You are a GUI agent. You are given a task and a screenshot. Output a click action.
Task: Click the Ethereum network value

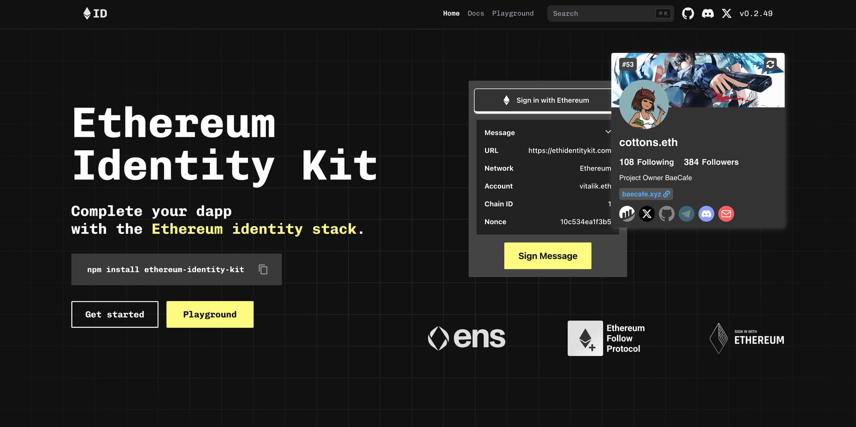[595, 168]
